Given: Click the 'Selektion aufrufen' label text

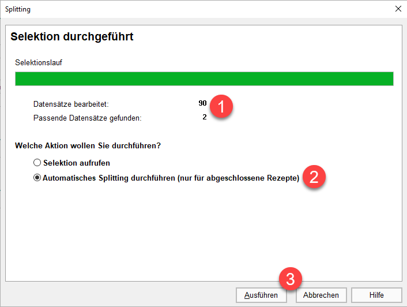Looking at the screenshot, I should coord(76,163).
